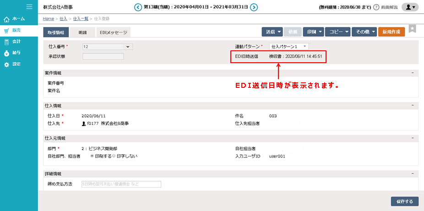Viewport: 424px width, 211px height.
Task: Open the 送信 dropdown button
Action: click(x=271, y=32)
